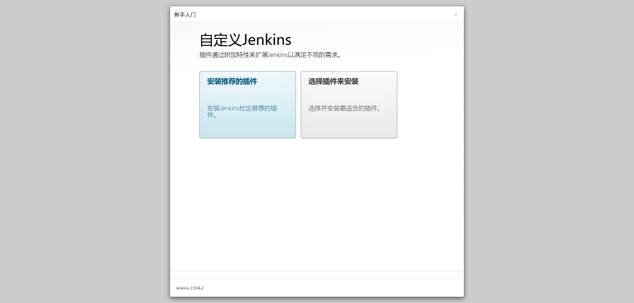
Task: Click the 新手入门 dialog title
Action: (185, 15)
